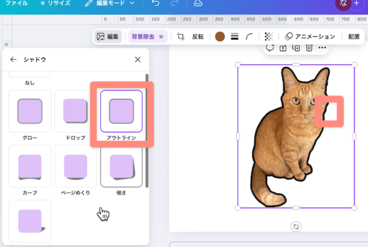368x247 pixels.
Task: Open the リサイズ menu
Action: click(55, 3)
